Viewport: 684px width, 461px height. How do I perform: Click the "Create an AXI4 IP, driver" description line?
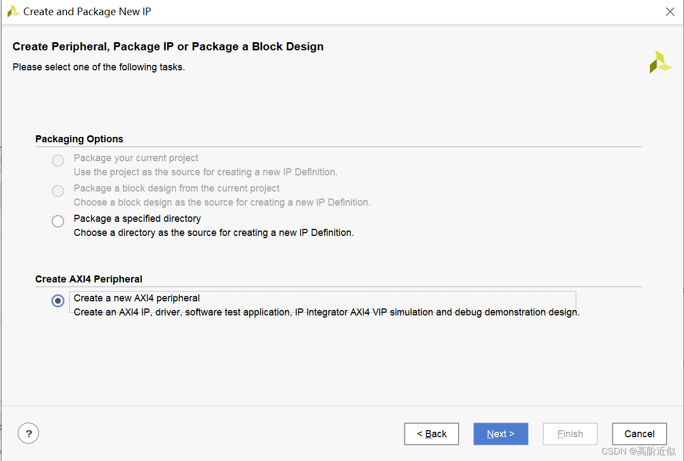click(x=326, y=312)
